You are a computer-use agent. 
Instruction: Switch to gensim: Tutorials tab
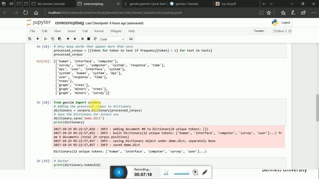[191, 4]
